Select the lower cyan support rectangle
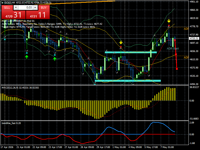 pyautogui.click(x=128, y=80)
